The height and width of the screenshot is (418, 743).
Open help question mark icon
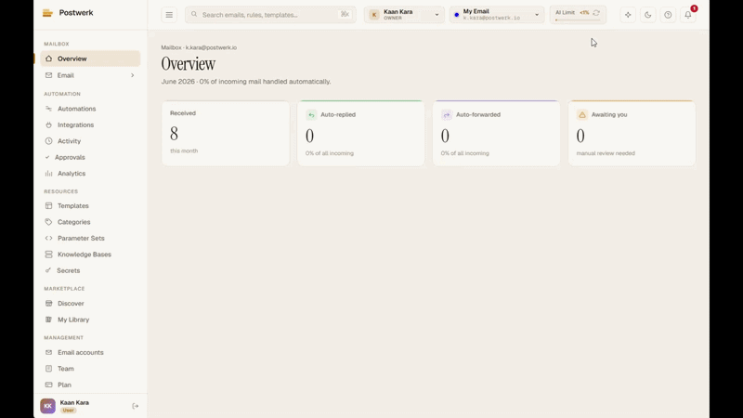(668, 15)
